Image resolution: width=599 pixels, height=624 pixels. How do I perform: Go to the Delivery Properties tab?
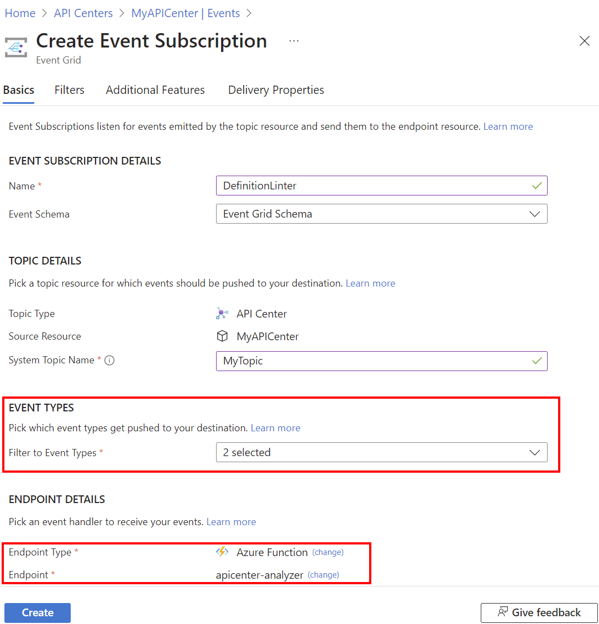pos(276,90)
